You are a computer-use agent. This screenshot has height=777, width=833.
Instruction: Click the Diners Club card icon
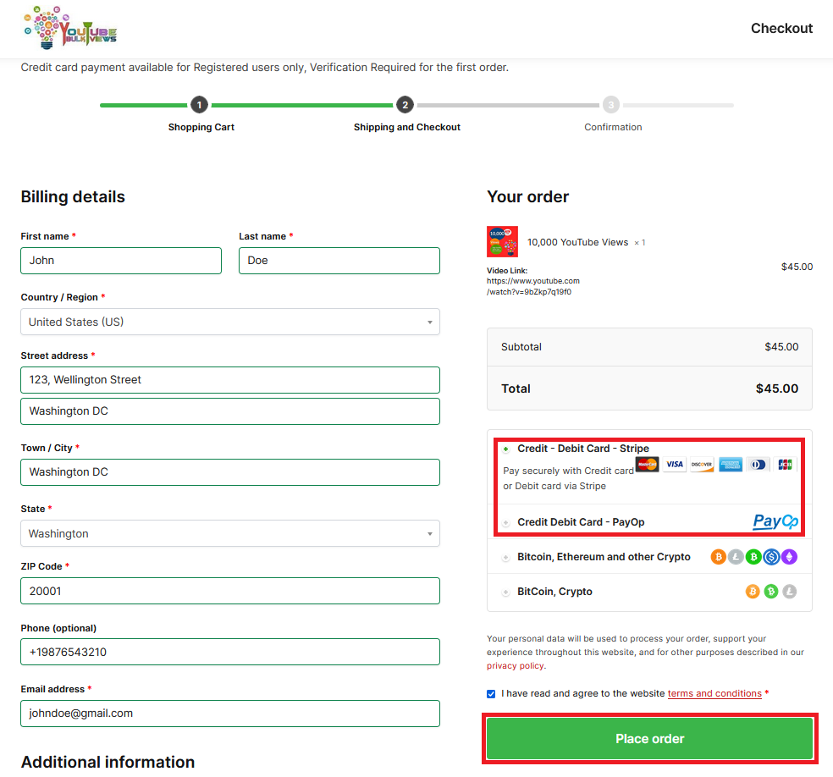tap(759, 464)
